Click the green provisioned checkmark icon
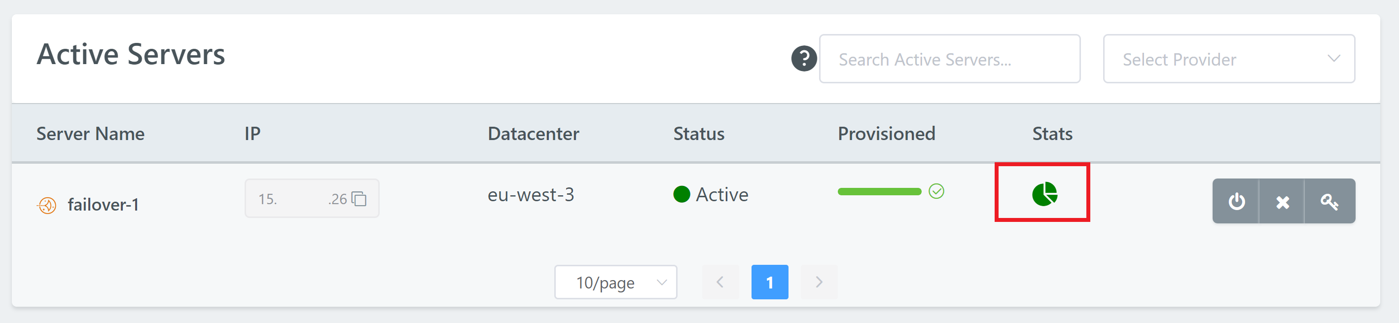 (x=936, y=191)
